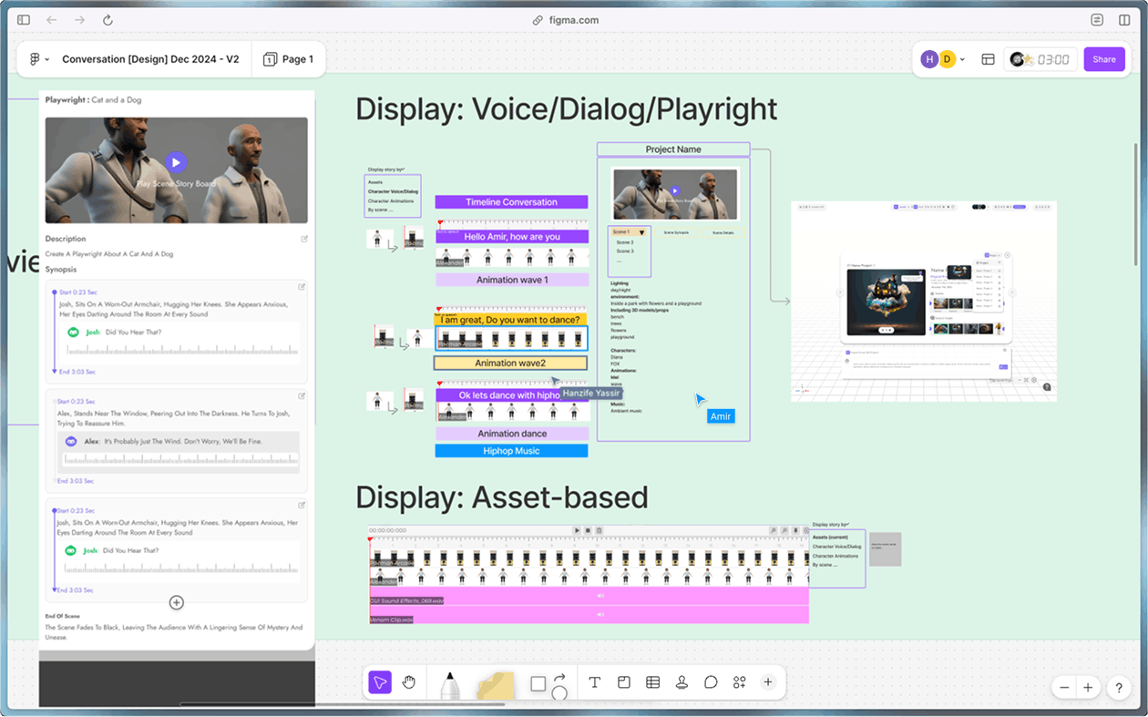
Task: Click the Share button
Action: (x=1104, y=59)
